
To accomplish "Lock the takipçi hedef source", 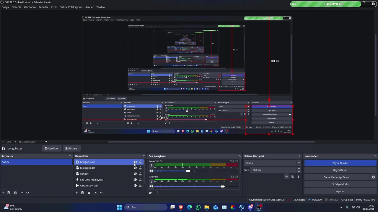I will click(x=140, y=168).
